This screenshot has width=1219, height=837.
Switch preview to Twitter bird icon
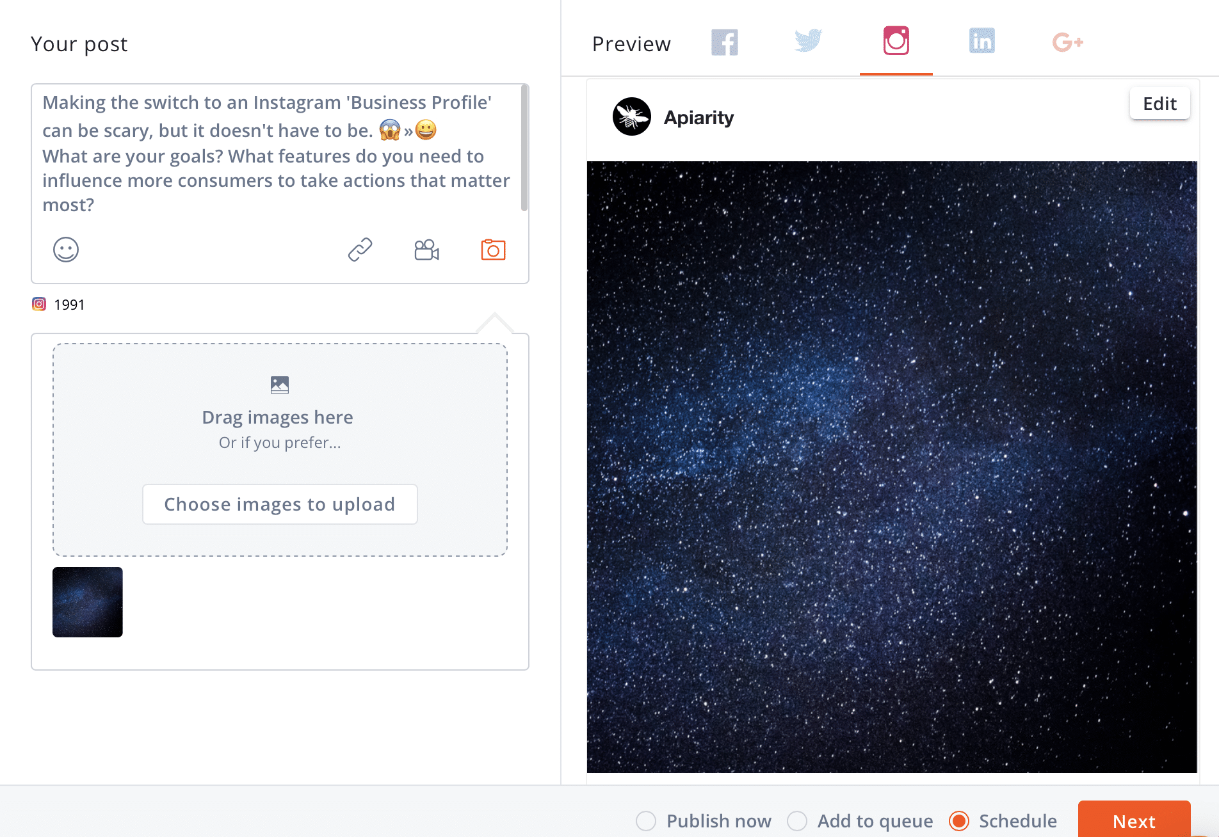[x=808, y=40]
